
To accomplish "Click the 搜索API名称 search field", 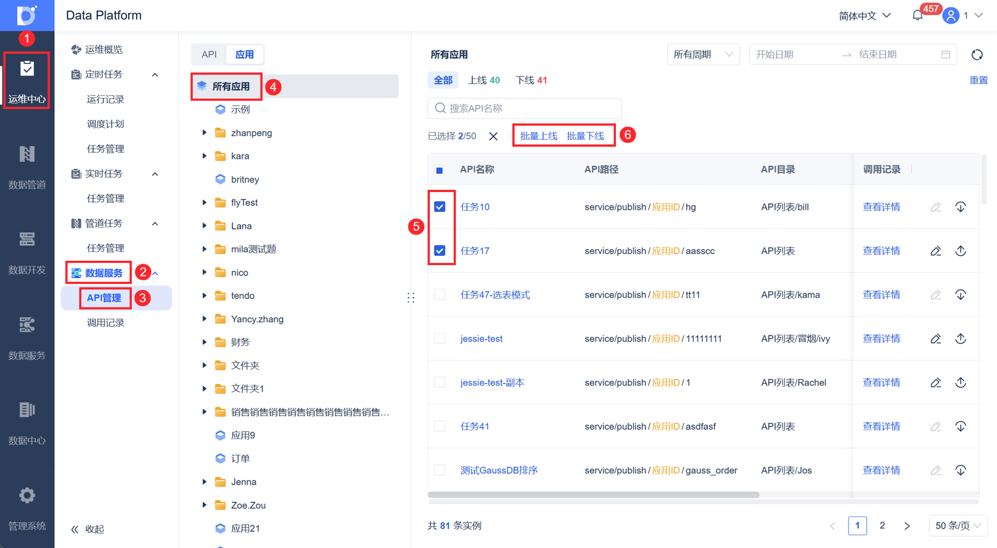I will coord(524,108).
